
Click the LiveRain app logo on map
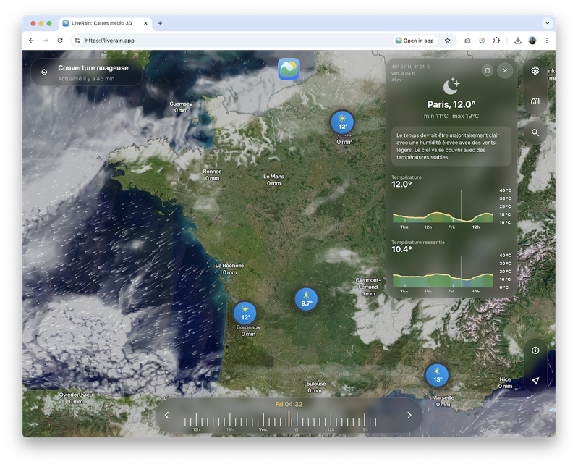(289, 70)
